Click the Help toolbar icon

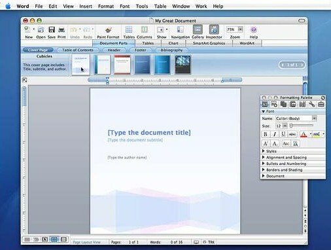[253, 29]
